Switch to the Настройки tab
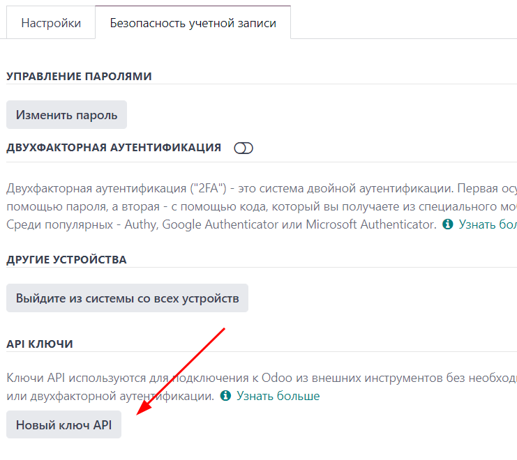This screenshot has height=460, width=517. coord(51,23)
